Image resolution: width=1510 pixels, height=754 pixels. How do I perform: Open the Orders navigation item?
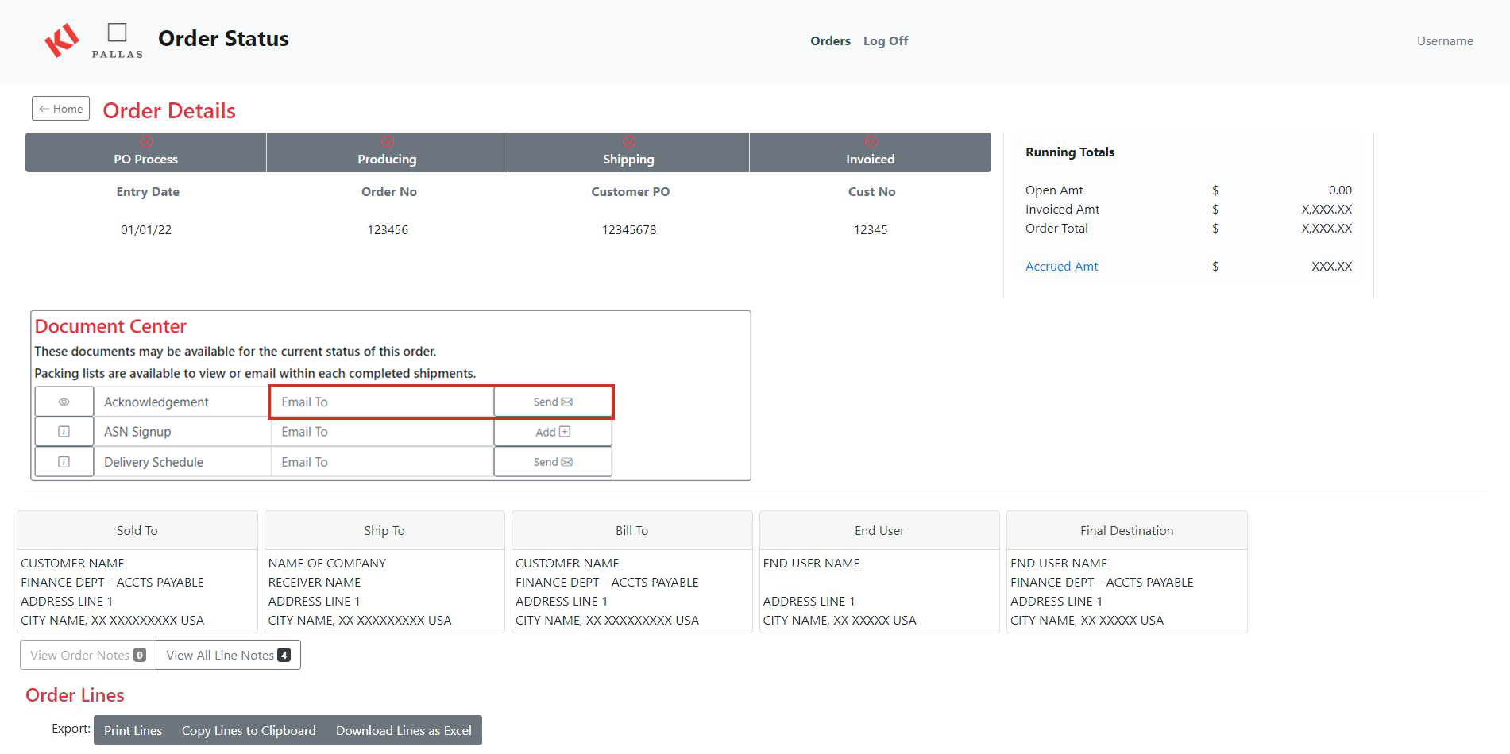[x=829, y=40]
